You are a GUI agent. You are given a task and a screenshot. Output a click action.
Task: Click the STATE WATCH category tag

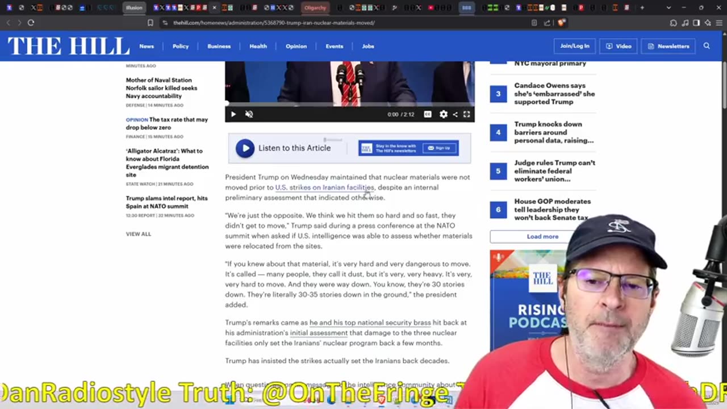pos(141,184)
